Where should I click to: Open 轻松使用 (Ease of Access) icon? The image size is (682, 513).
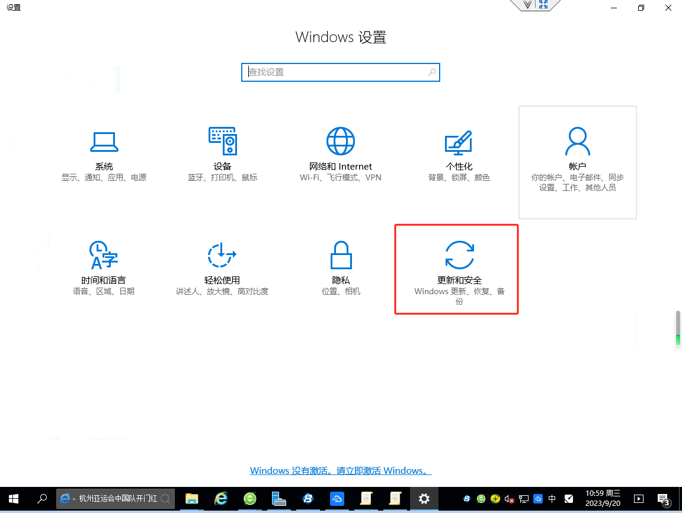tap(222, 255)
